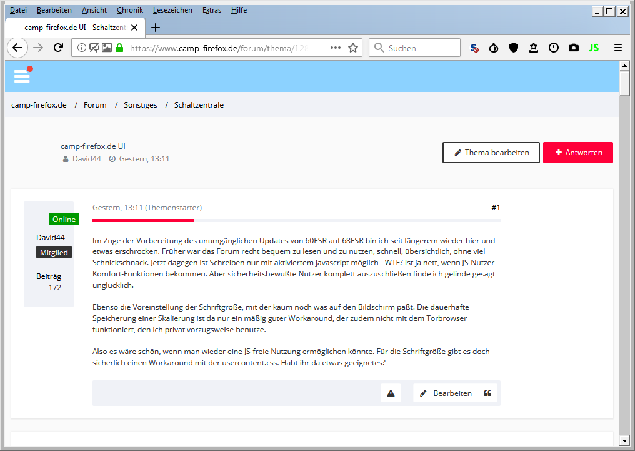Open the shield extension icon
Viewport: 635px width, 451px height.
click(514, 48)
